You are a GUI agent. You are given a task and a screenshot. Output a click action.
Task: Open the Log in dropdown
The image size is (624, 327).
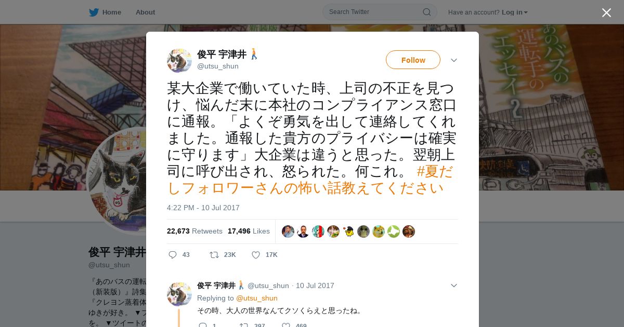tap(515, 12)
